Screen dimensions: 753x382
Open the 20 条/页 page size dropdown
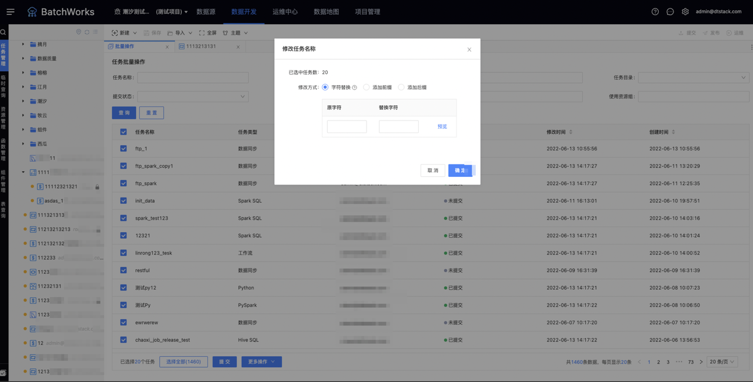click(722, 362)
